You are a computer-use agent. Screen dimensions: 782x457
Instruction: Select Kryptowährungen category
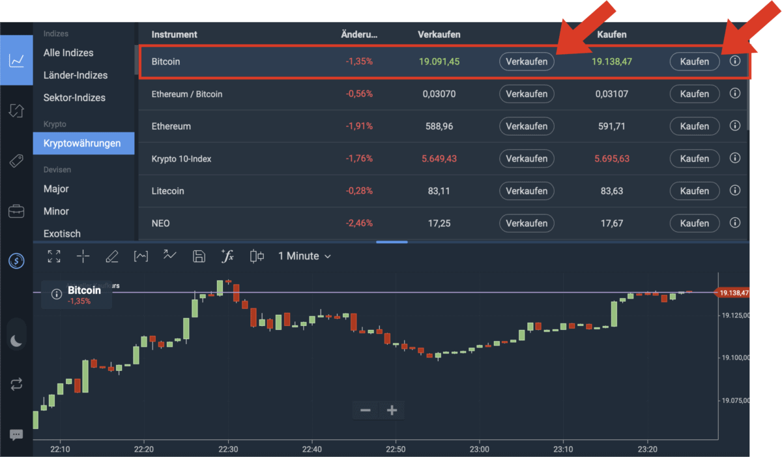click(x=83, y=143)
